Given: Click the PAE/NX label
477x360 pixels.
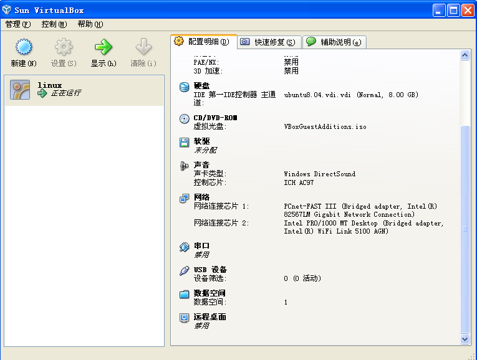Looking at the screenshot, I should click(x=206, y=62).
